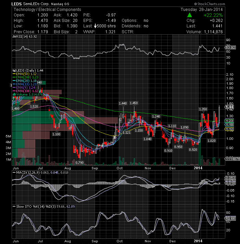
Task: Click the Sep label under price chart
Action: click(95, 168)
